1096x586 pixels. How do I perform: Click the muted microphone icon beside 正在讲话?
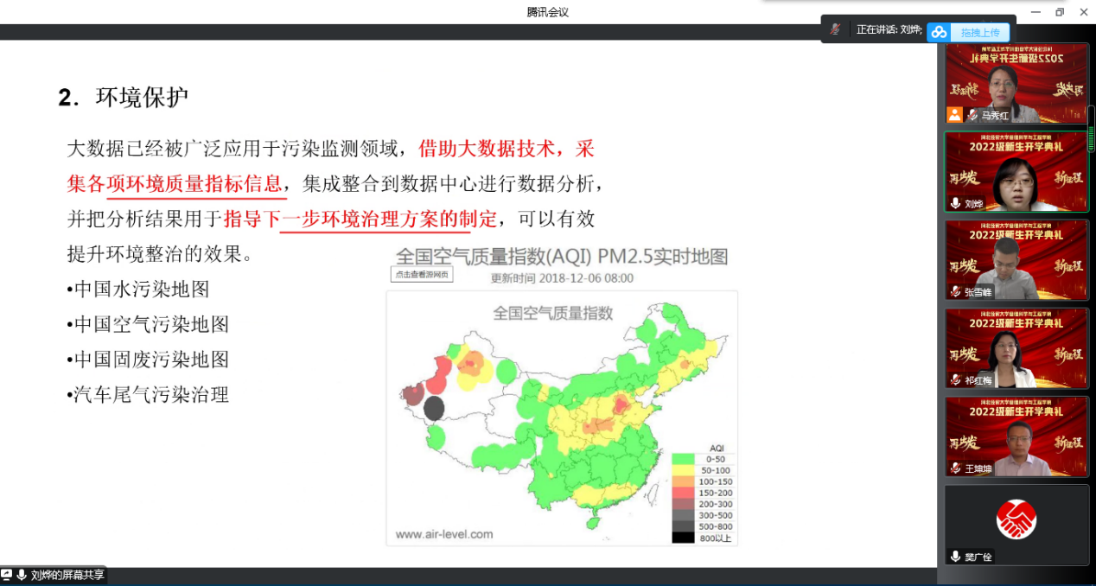(835, 29)
